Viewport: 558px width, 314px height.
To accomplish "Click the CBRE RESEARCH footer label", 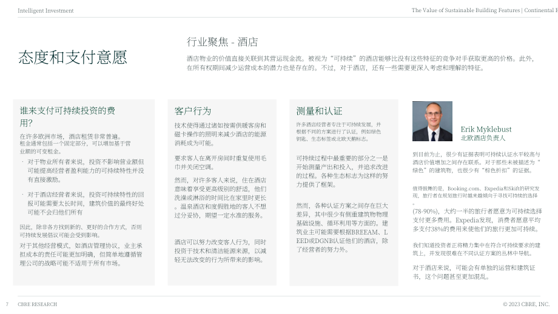I will pyautogui.click(x=38, y=304).
